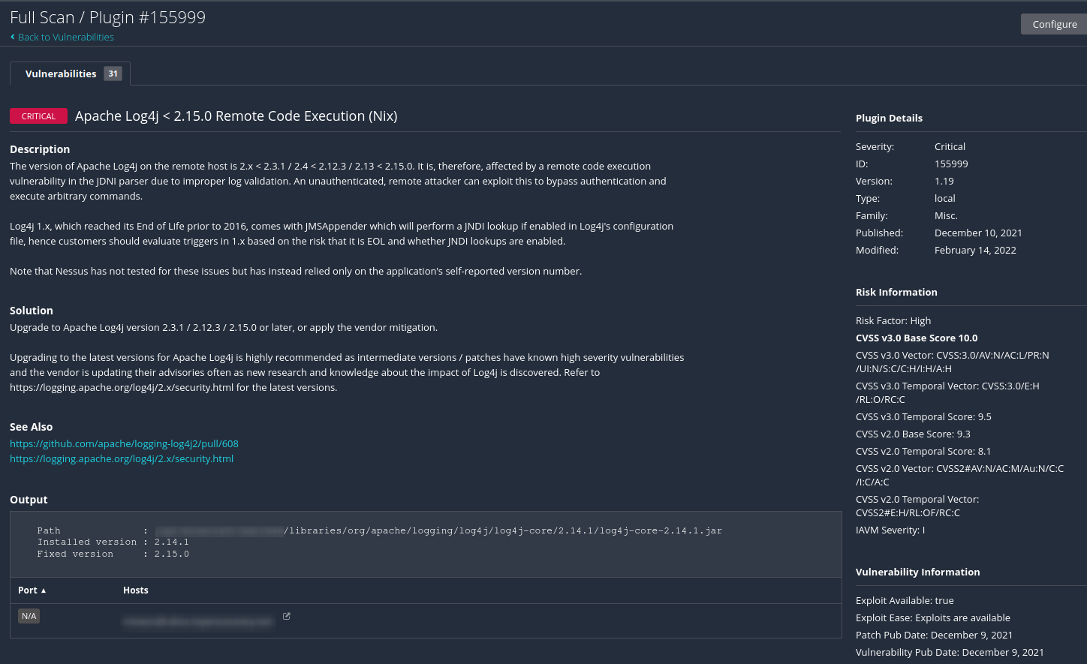
Task: Click the back chevron before Back to Vulnerabilities
Action: [13, 37]
